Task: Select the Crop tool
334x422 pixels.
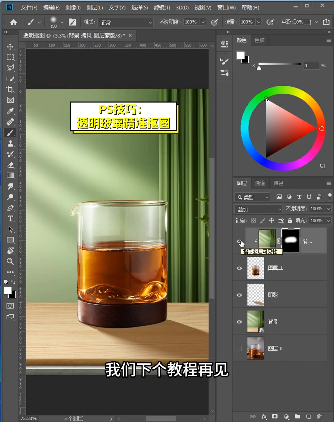Action: coord(10,90)
